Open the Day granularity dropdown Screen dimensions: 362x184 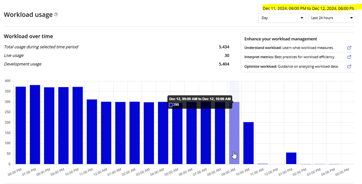click(282, 18)
